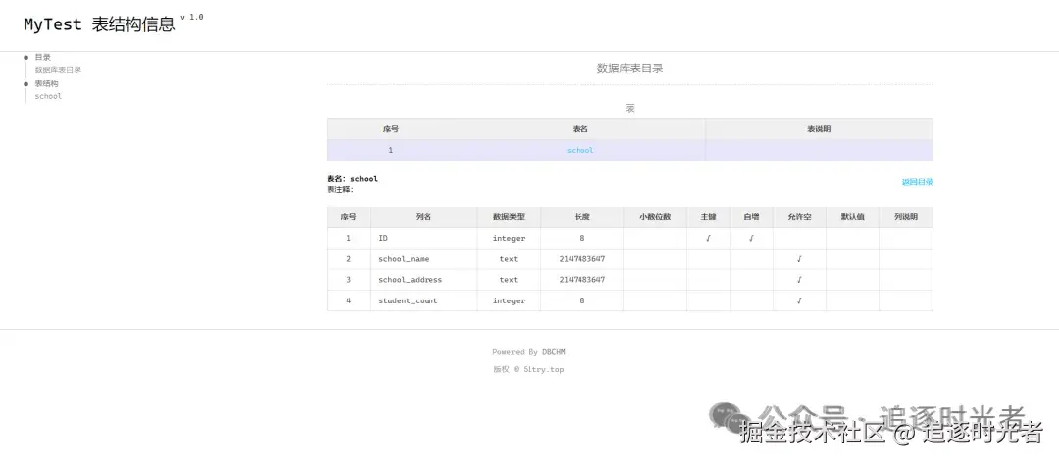Click the length value 8 for student_count
The image size is (1059, 461).
click(x=582, y=300)
